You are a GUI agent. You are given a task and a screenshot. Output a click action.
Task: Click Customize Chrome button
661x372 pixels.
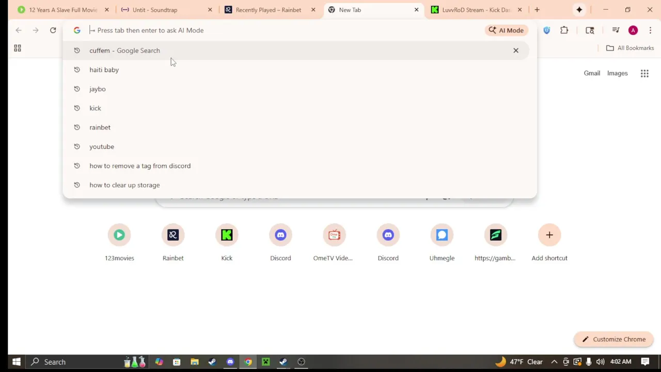[613, 339]
